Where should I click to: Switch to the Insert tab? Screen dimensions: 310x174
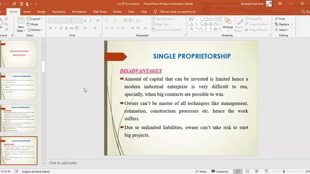pyautogui.click(x=27, y=12)
